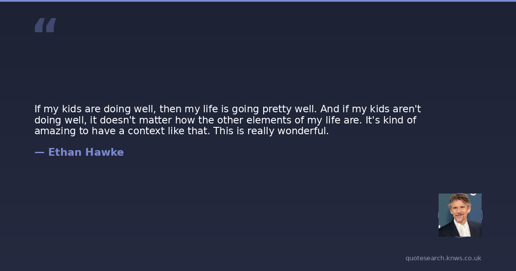Click the word "This" in the last line
This screenshot has width=516, height=271.
click(223, 131)
